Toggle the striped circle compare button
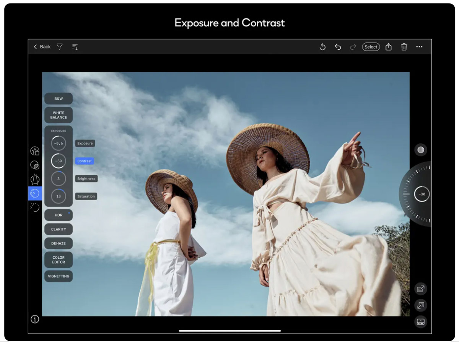This screenshot has width=459, height=342. [x=421, y=150]
